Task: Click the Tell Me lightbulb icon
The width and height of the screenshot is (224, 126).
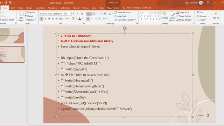Action: point(124,8)
